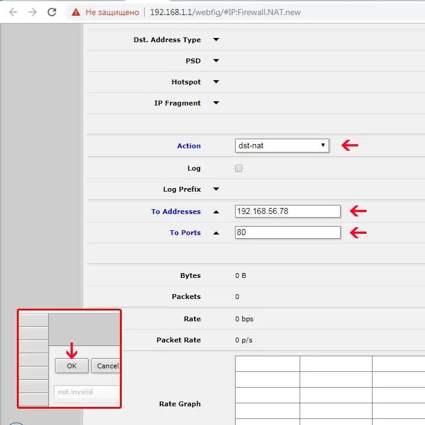Click the Log Prefix label

coord(182,189)
